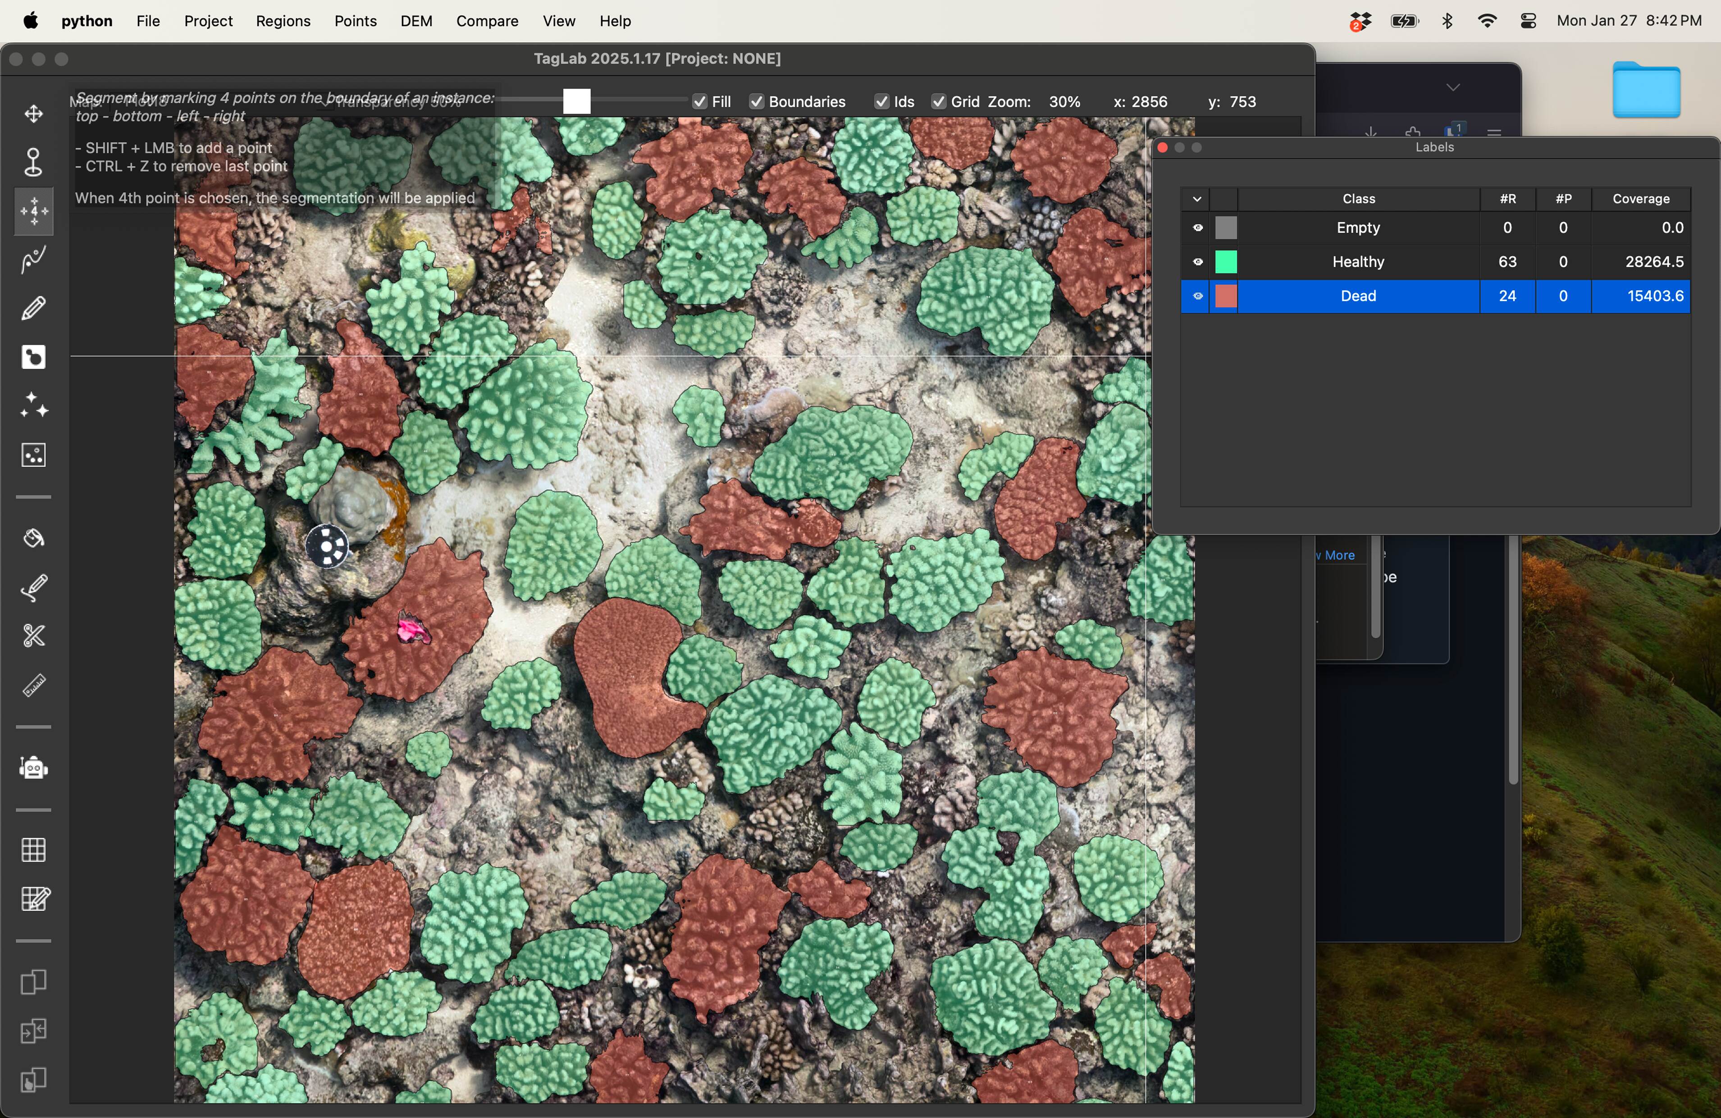Select the paint bucket assign-class tool
Image resolution: width=1721 pixels, height=1118 pixels.
tap(33, 538)
